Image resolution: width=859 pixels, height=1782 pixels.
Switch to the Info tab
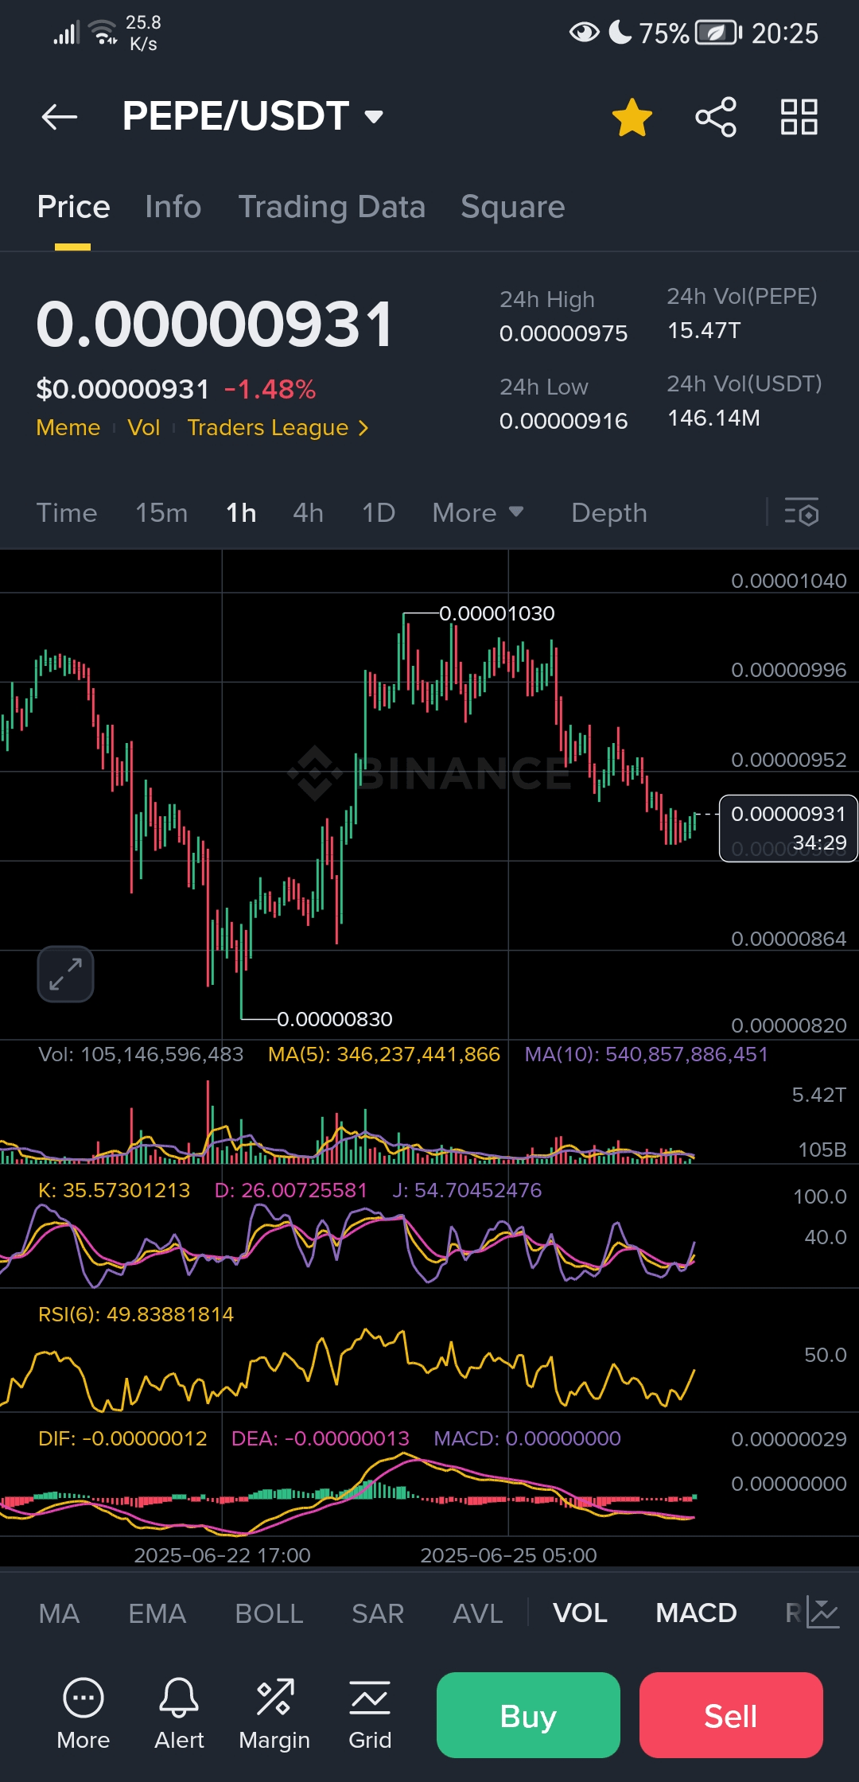coord(173,207)
